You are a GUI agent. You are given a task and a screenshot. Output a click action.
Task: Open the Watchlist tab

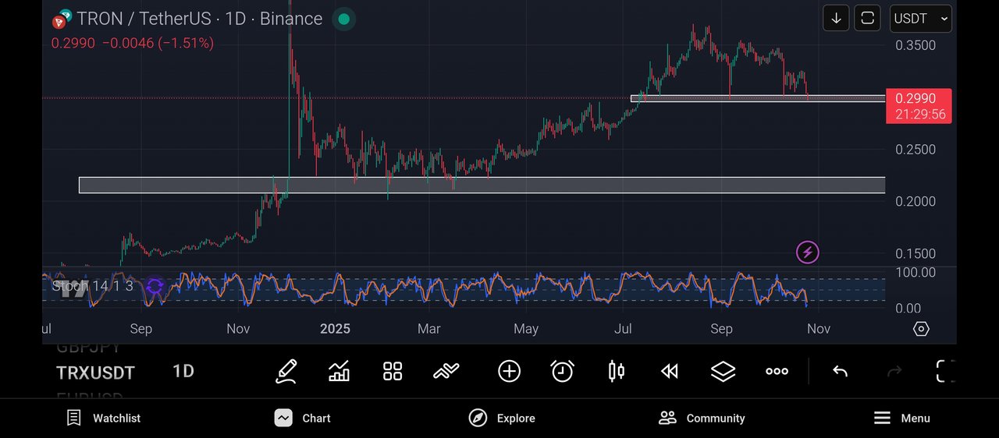pos(104,419)
